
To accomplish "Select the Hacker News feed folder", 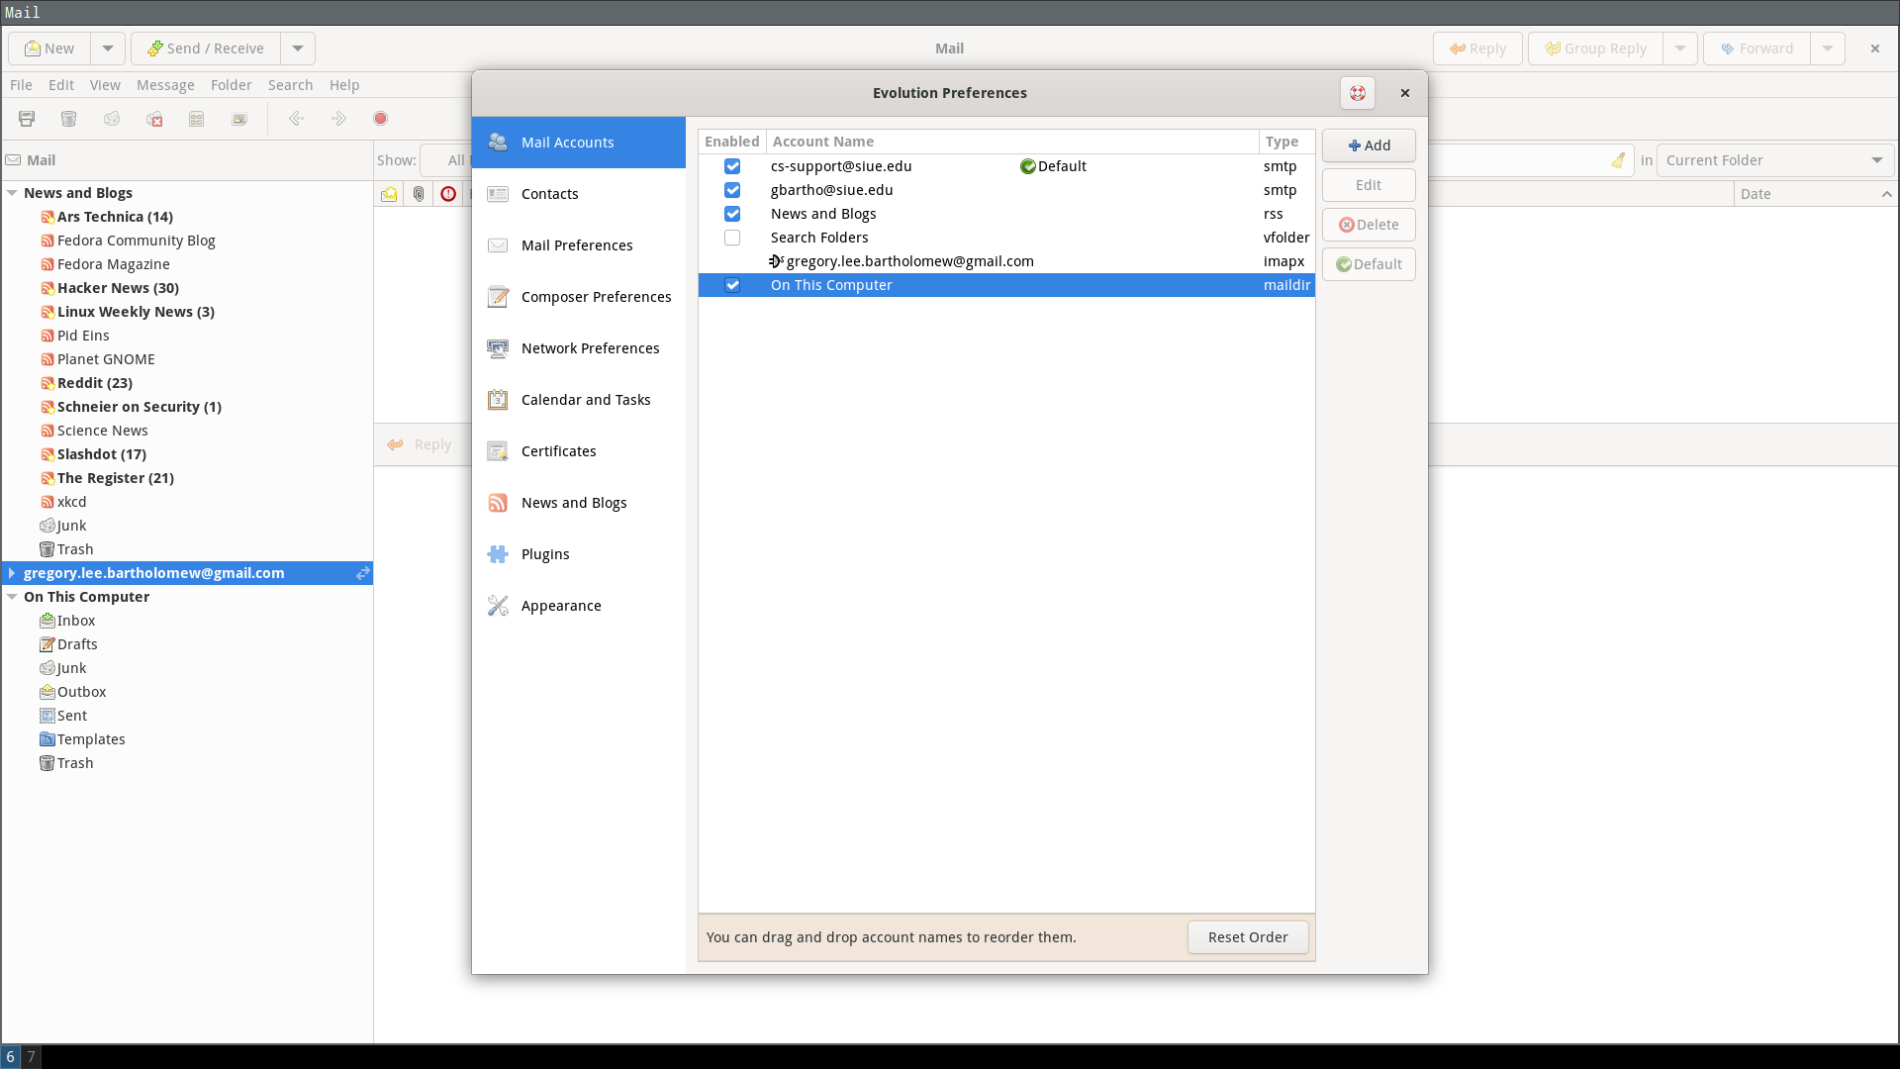I will click(117, 288).
